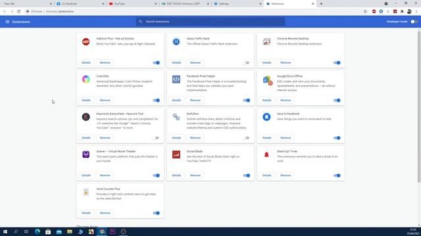This screenshot has width=421, height=236.
Task: Switch to the Facebook browser tab
Action: click(x=80, y=4)
